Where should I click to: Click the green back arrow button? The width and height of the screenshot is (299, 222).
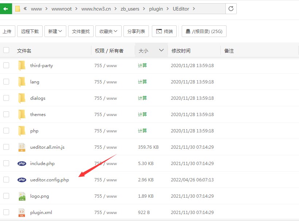[5, 9]
